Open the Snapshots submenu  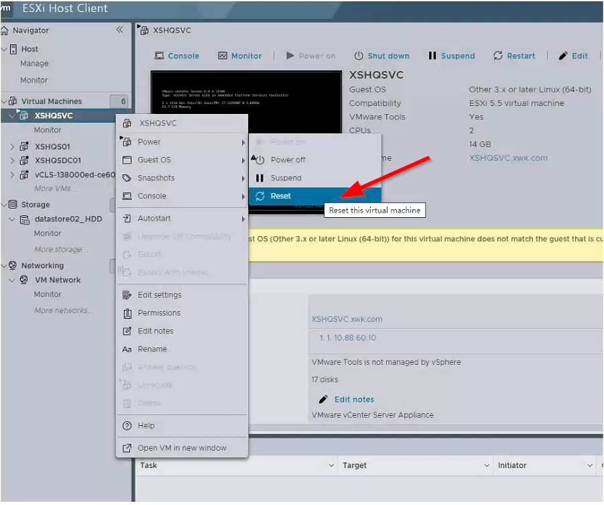182,178
